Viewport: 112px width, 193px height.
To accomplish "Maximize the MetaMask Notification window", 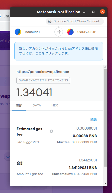I will [x=93, y=12].
